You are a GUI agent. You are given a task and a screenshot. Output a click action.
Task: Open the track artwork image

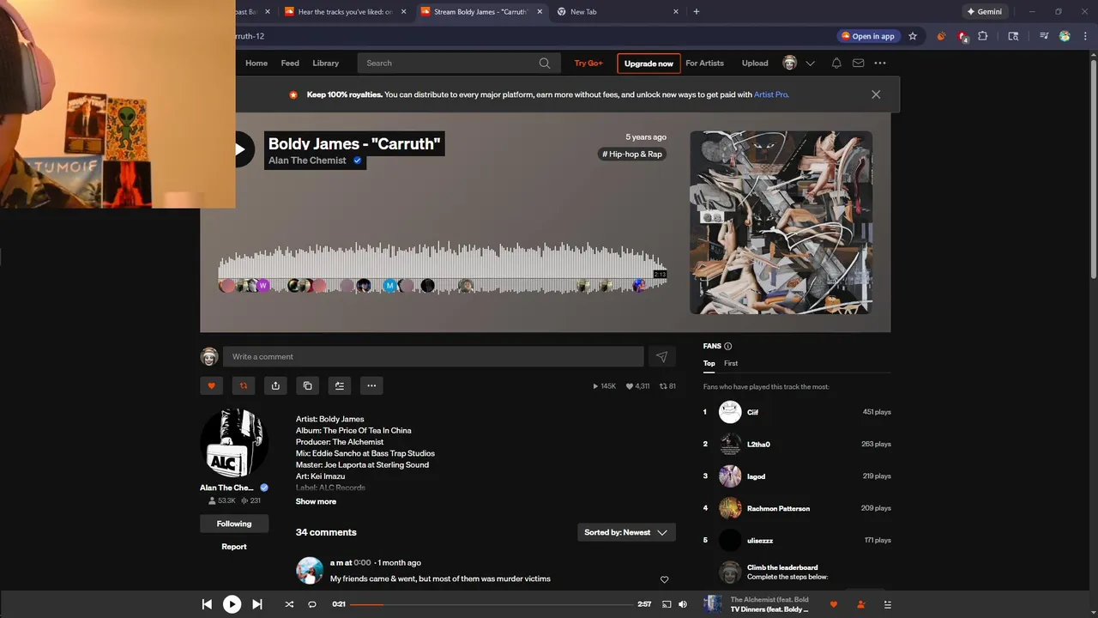tap(781, 222)
